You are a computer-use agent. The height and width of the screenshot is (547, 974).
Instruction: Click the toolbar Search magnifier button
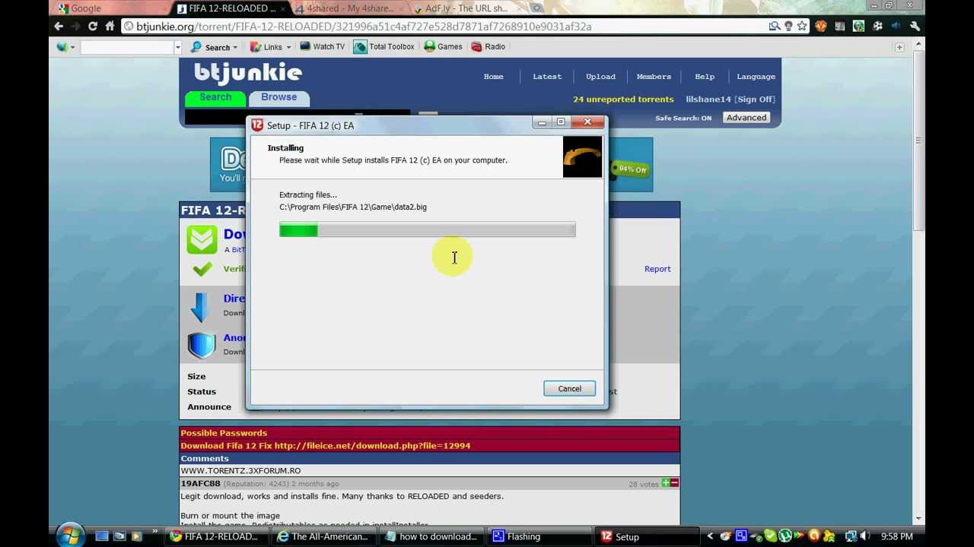(x=211, y=47)
